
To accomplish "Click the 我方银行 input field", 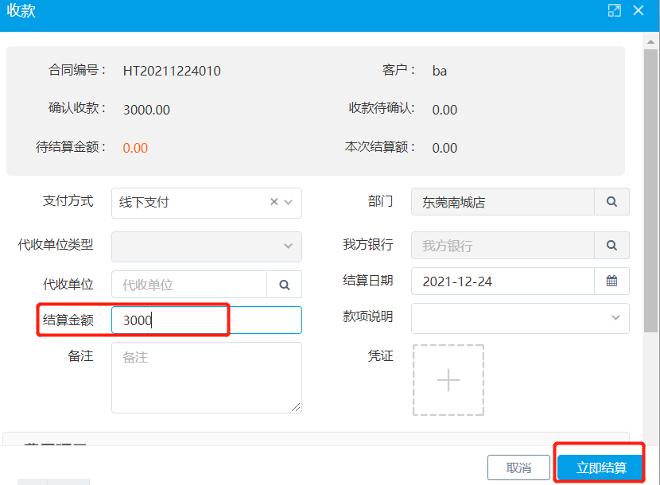I will pyautogui.click(x=503, y=245).
